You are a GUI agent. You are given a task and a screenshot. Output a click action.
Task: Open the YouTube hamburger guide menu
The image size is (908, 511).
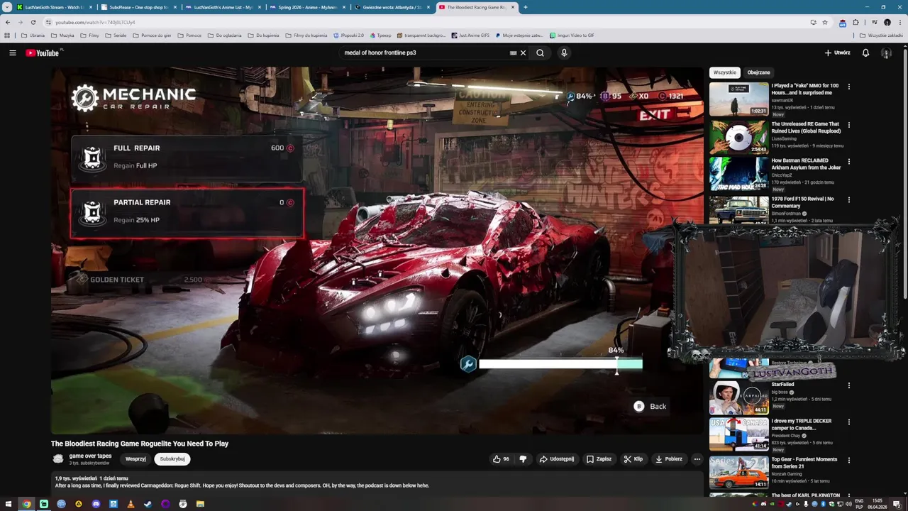click(13, 53)
